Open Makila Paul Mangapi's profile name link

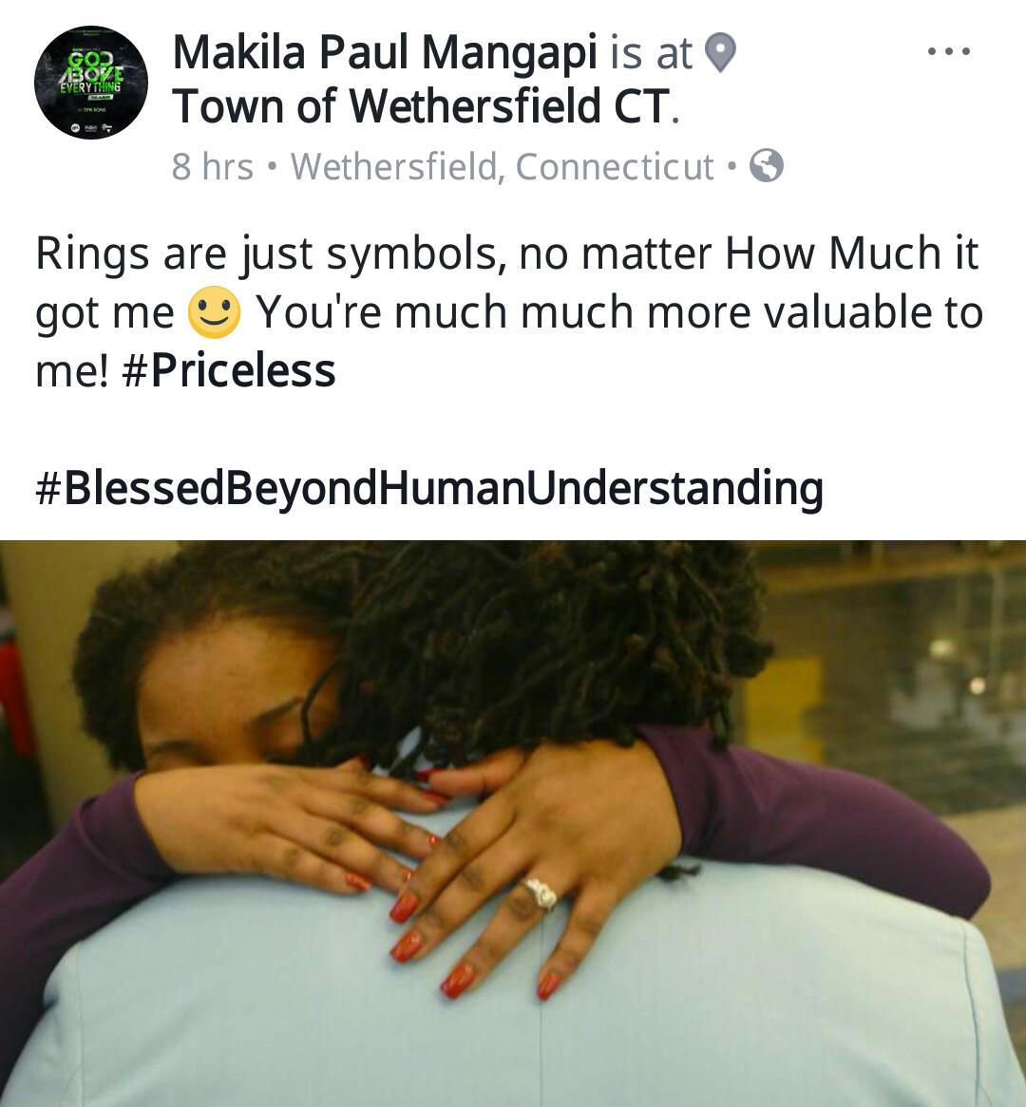385,52
